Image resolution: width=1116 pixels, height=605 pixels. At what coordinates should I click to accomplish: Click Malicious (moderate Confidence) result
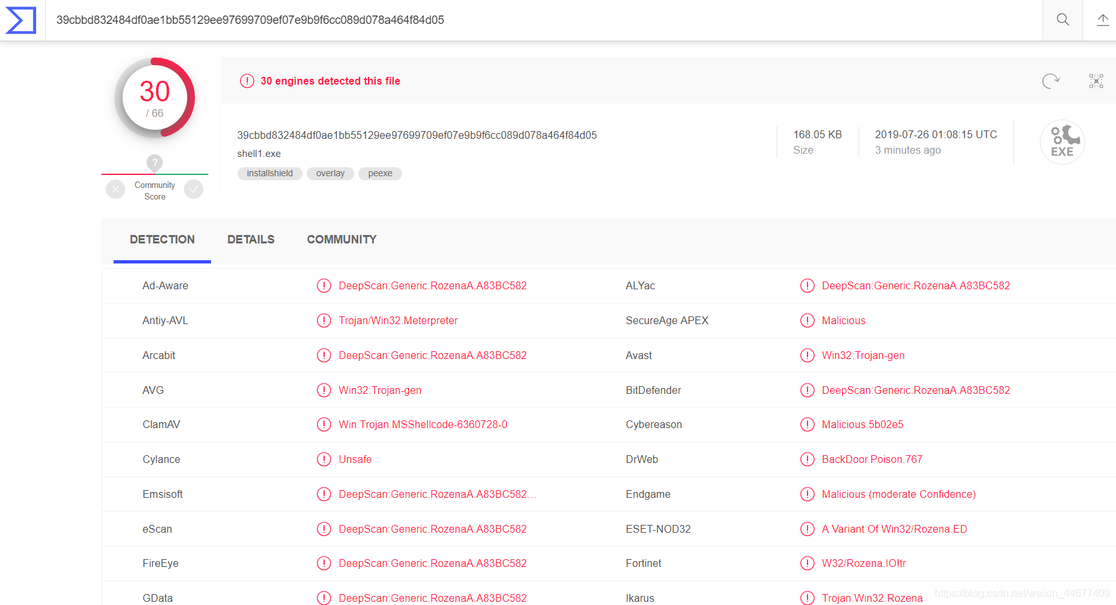[x=898, y=494]
